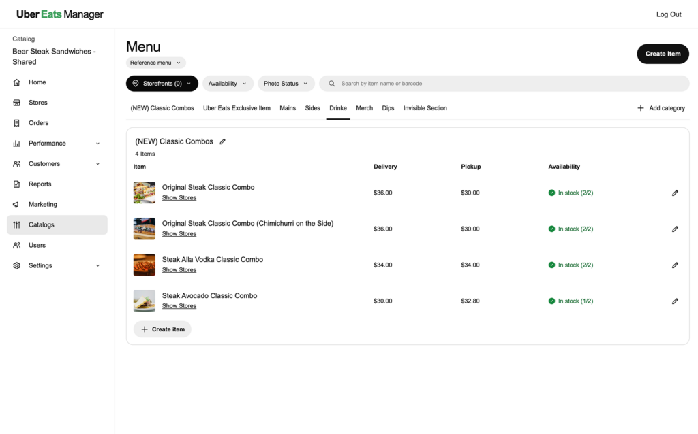Click the item name or barcode search field

pos(504,84)
